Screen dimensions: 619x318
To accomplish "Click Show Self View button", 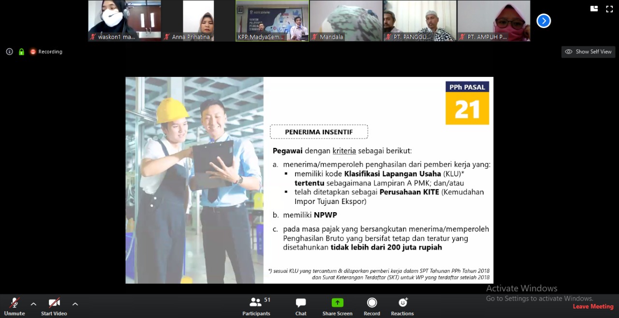I will 588,52.
